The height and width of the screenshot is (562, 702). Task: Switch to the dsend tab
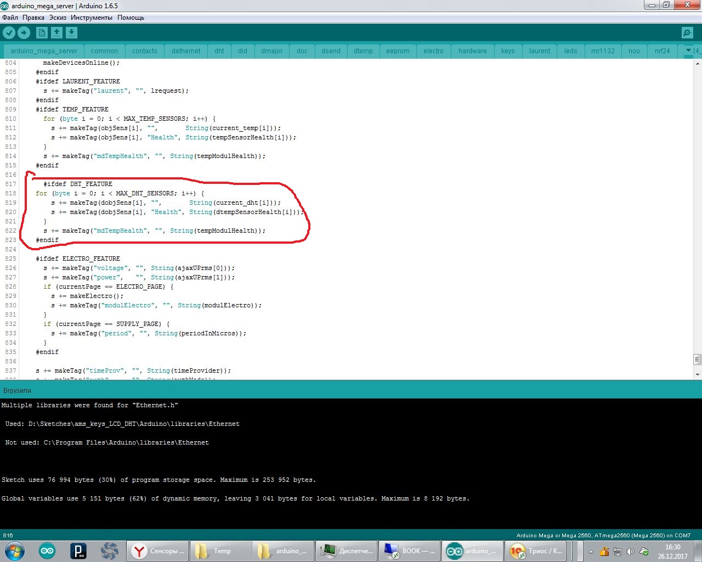pos(331,51)
